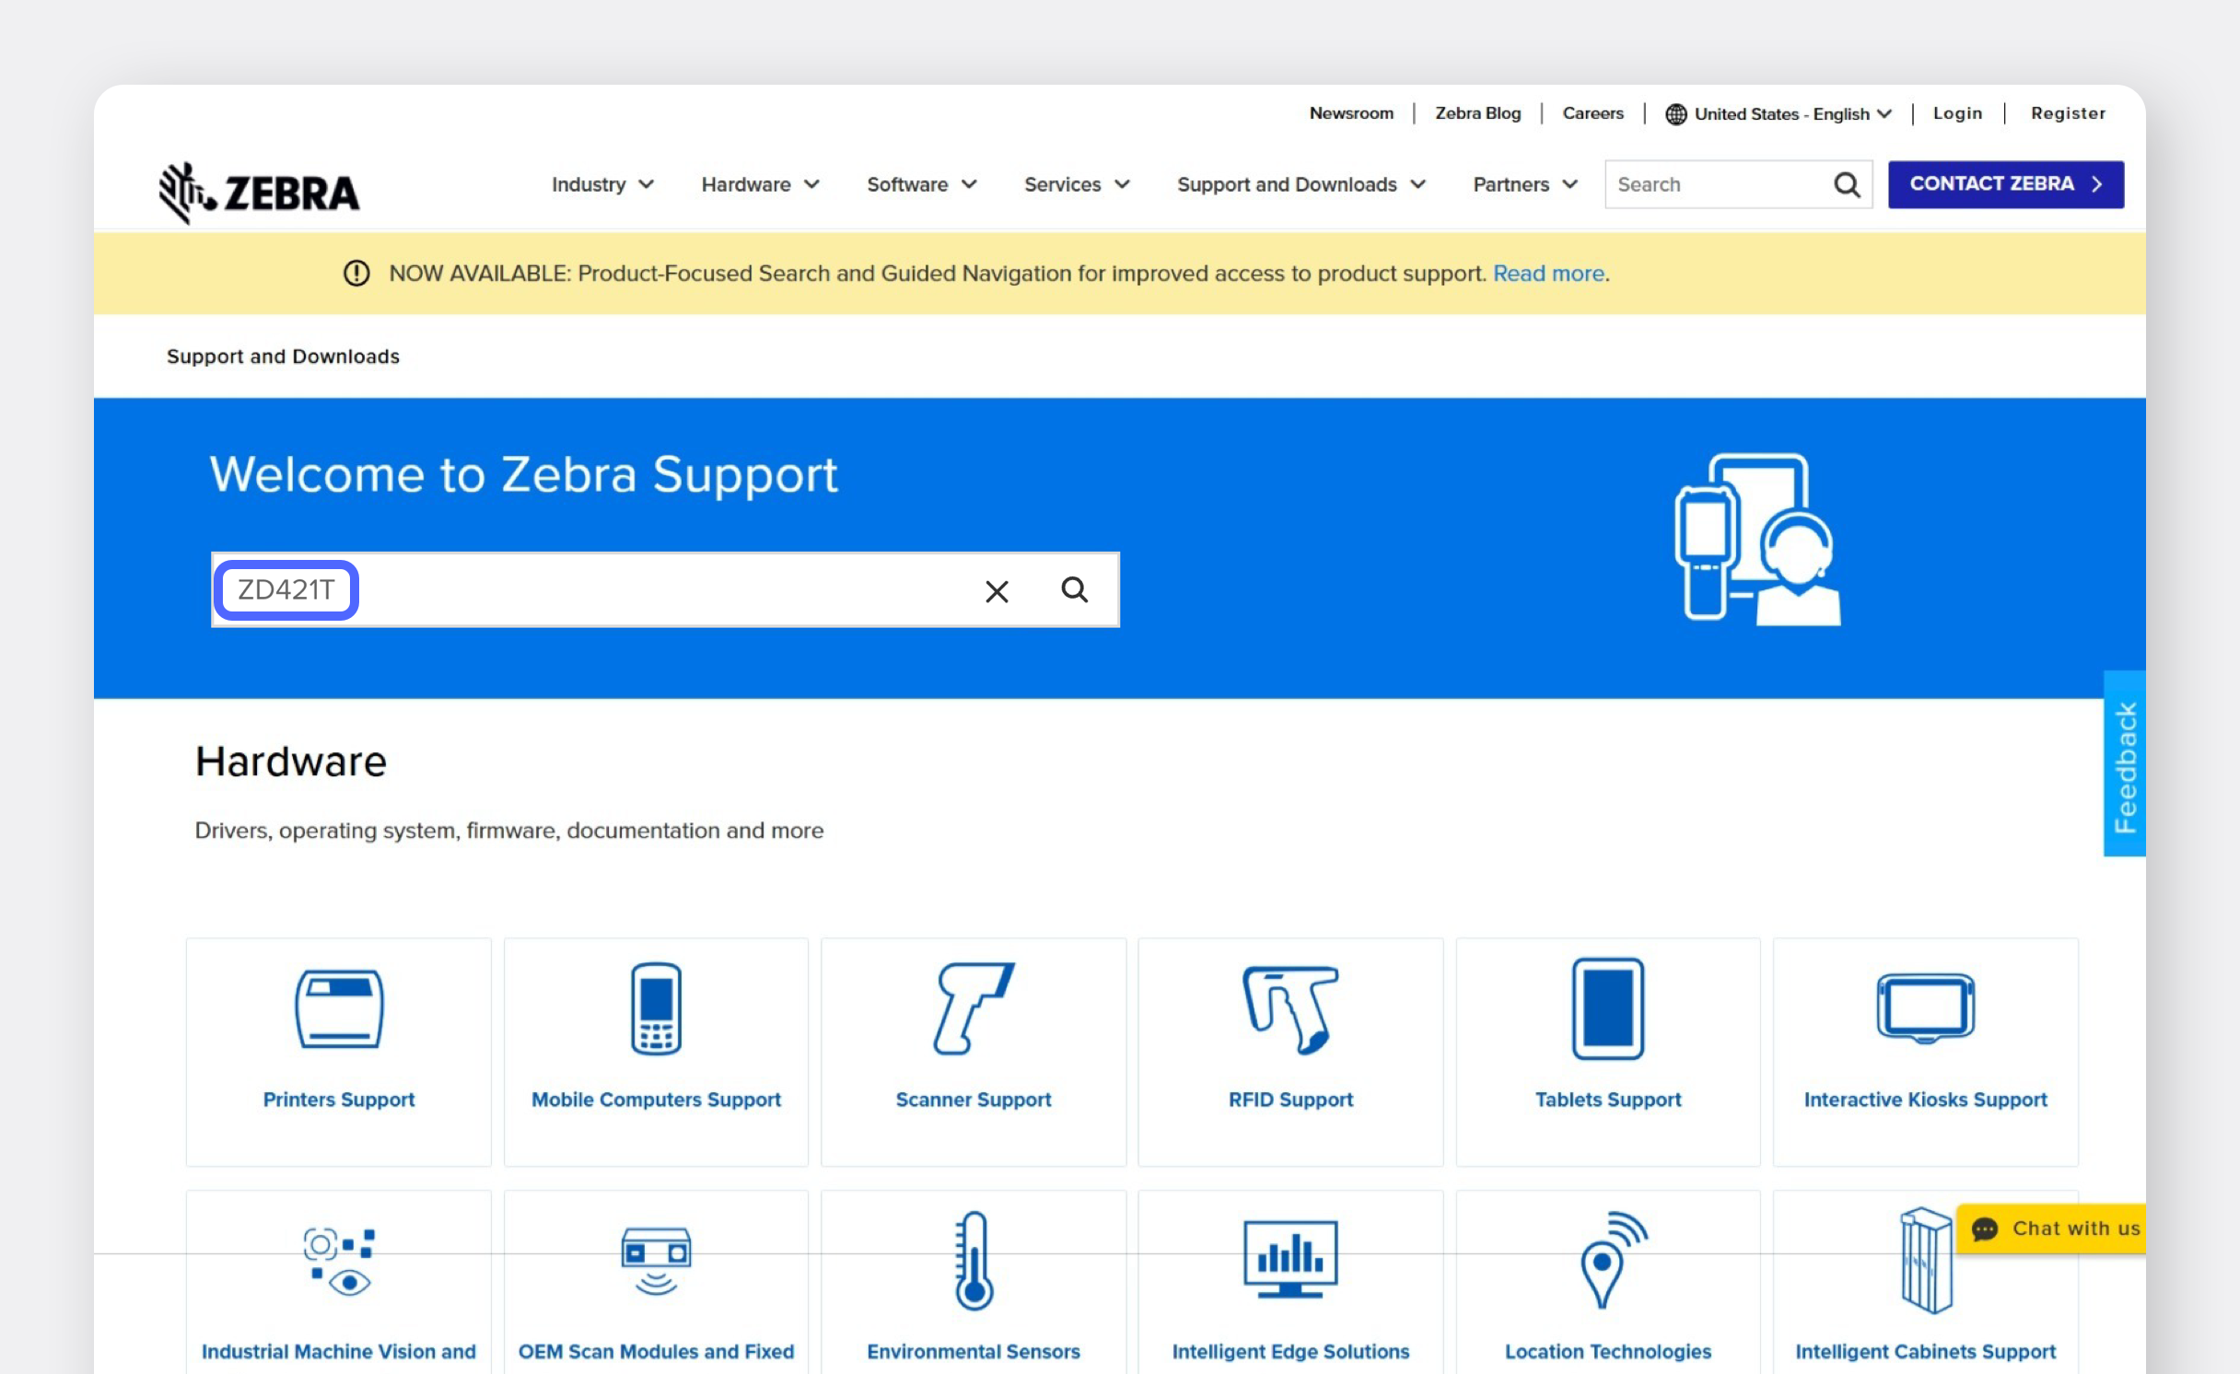
Task: Expand the Industry dropdown menu
Action: pyautogui.click(x=602, y=184)
